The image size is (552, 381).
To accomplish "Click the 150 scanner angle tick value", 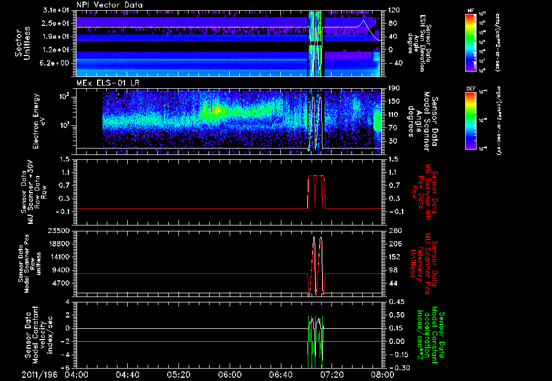I will (394, 101).
